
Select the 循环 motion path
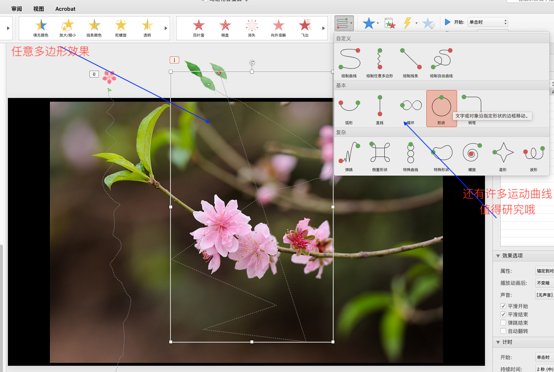pyautogui.click(x=411, y=109)
